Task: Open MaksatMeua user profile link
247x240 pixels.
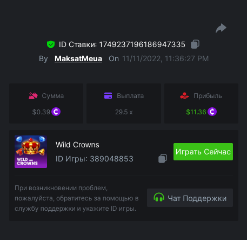Action: [78, 59]
